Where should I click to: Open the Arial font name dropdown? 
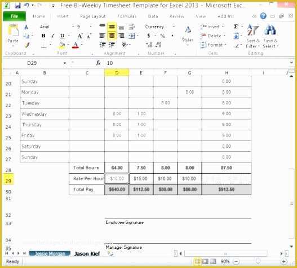click(x=73, y=27)
